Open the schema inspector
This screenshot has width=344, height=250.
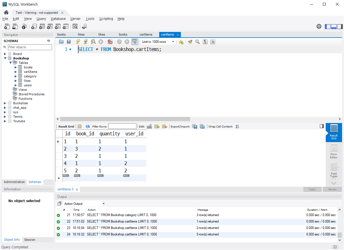24,26
